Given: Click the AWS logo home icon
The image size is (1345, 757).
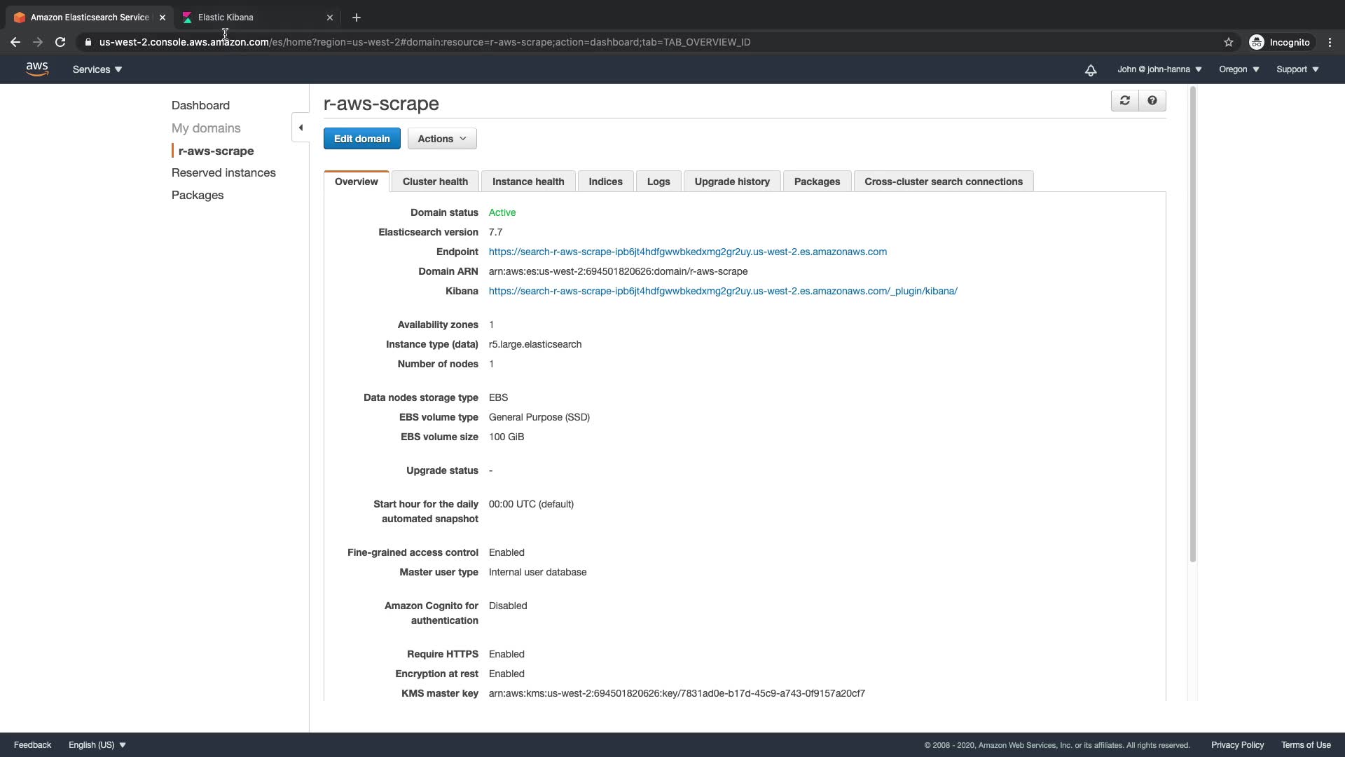Looking at the screenshot, I should 36,69.
